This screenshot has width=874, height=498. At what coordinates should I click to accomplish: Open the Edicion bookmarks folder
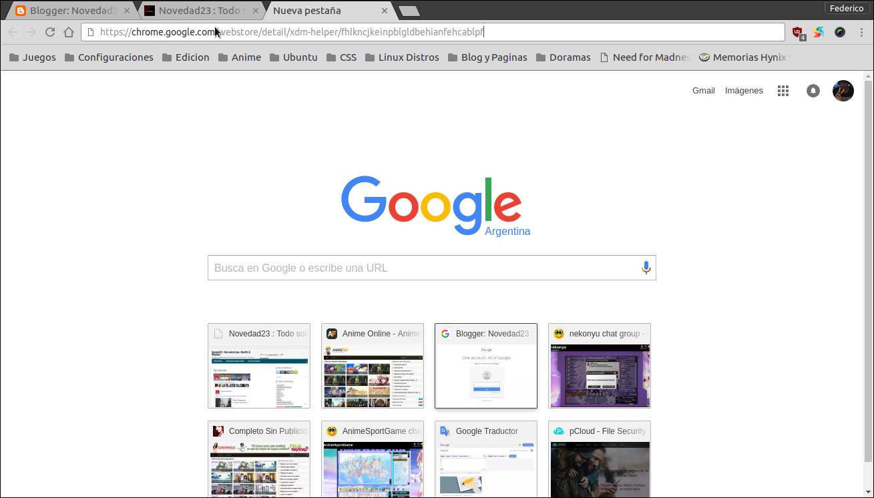[x=186, y=57]
